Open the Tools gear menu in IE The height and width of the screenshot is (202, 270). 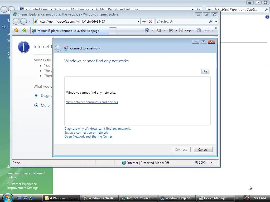tap(205, 30)
